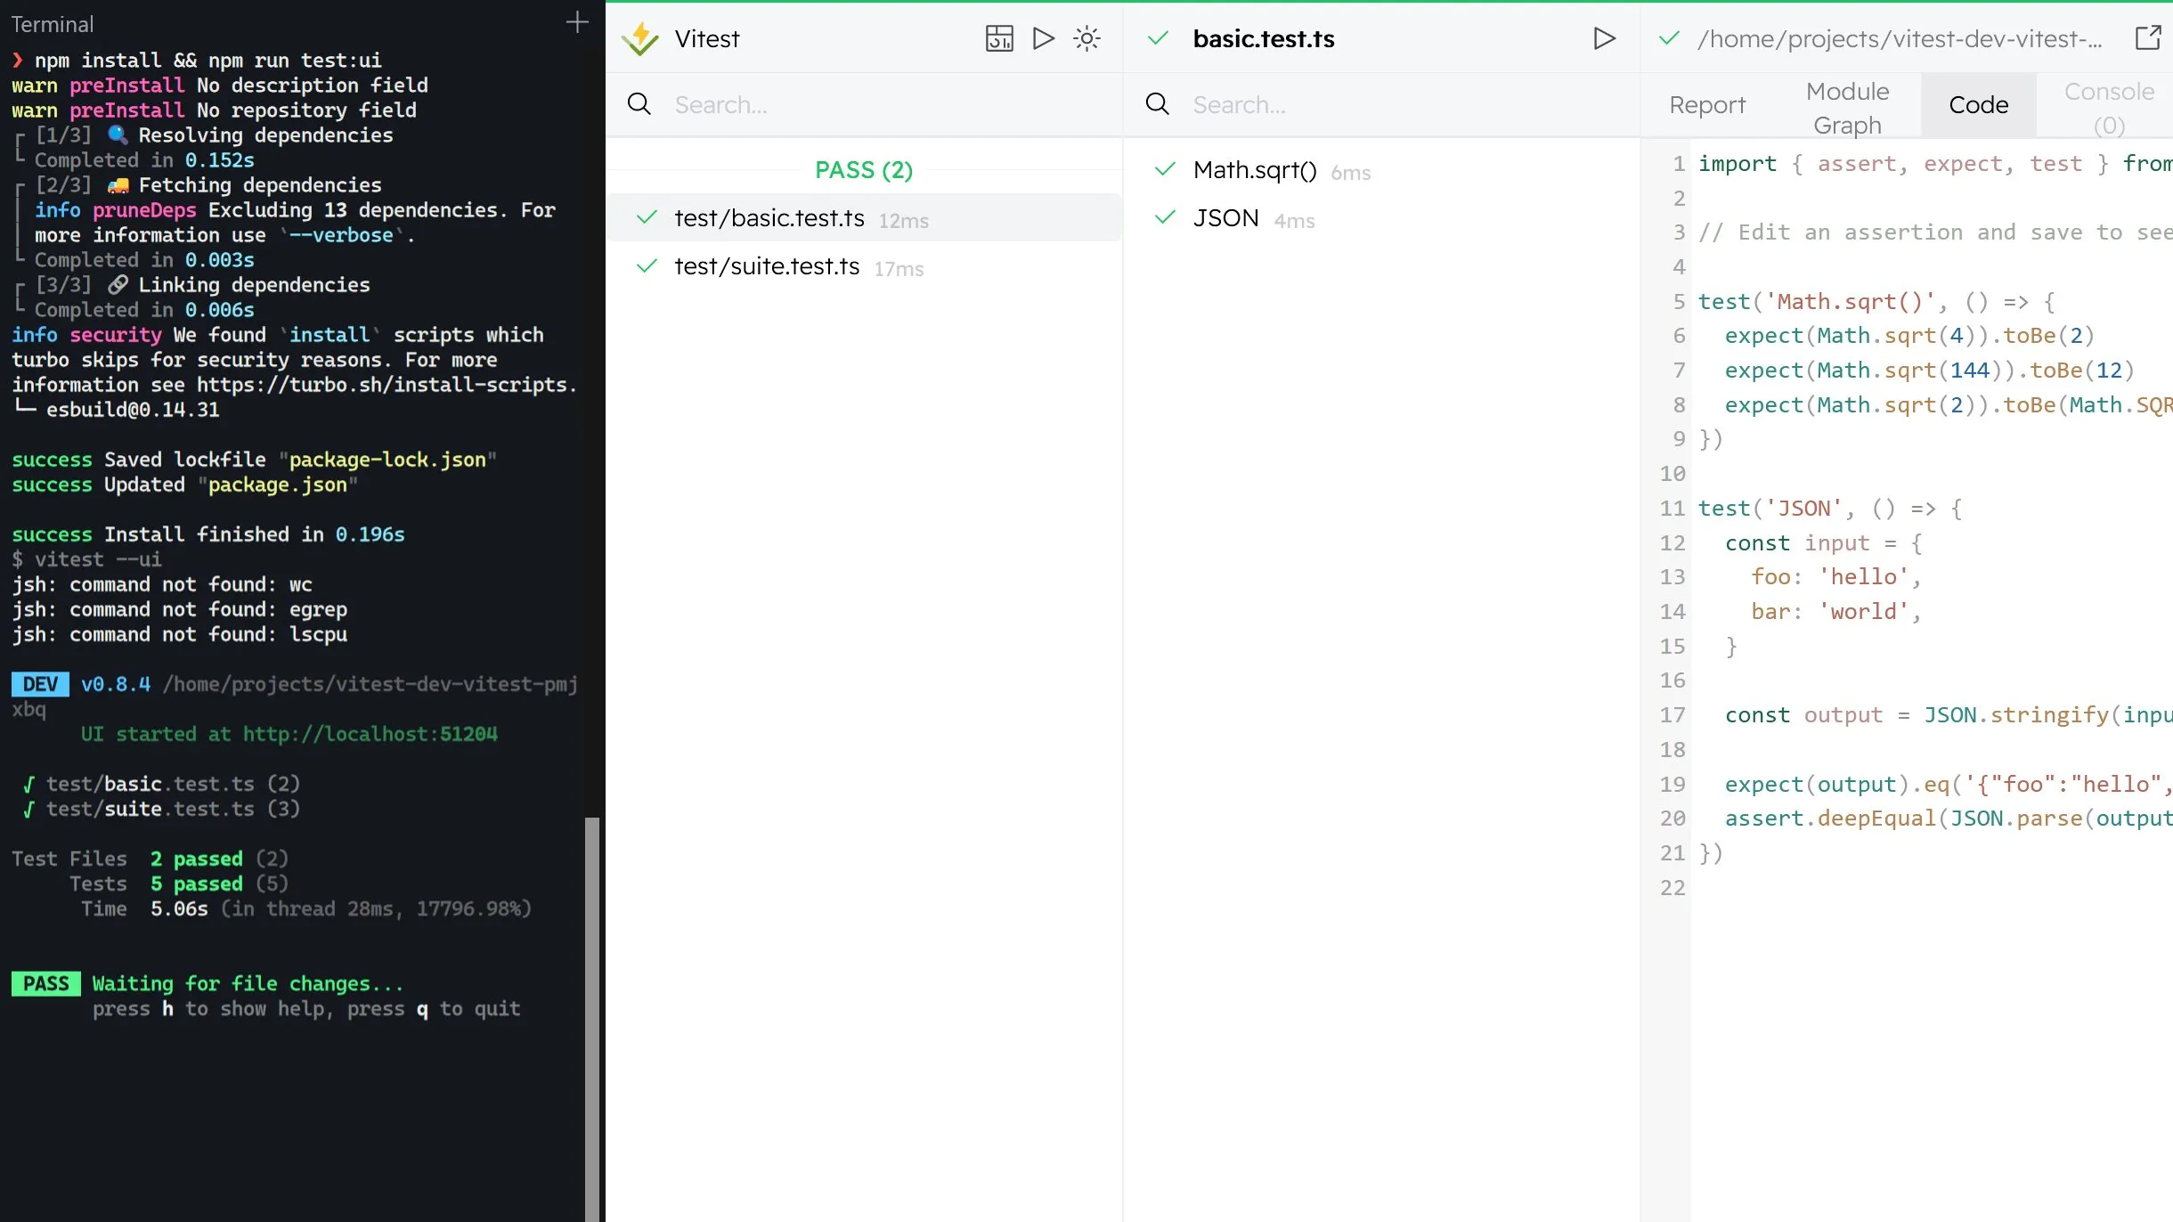Click the green checkmark beside the file path

[x=1670, y=38]
